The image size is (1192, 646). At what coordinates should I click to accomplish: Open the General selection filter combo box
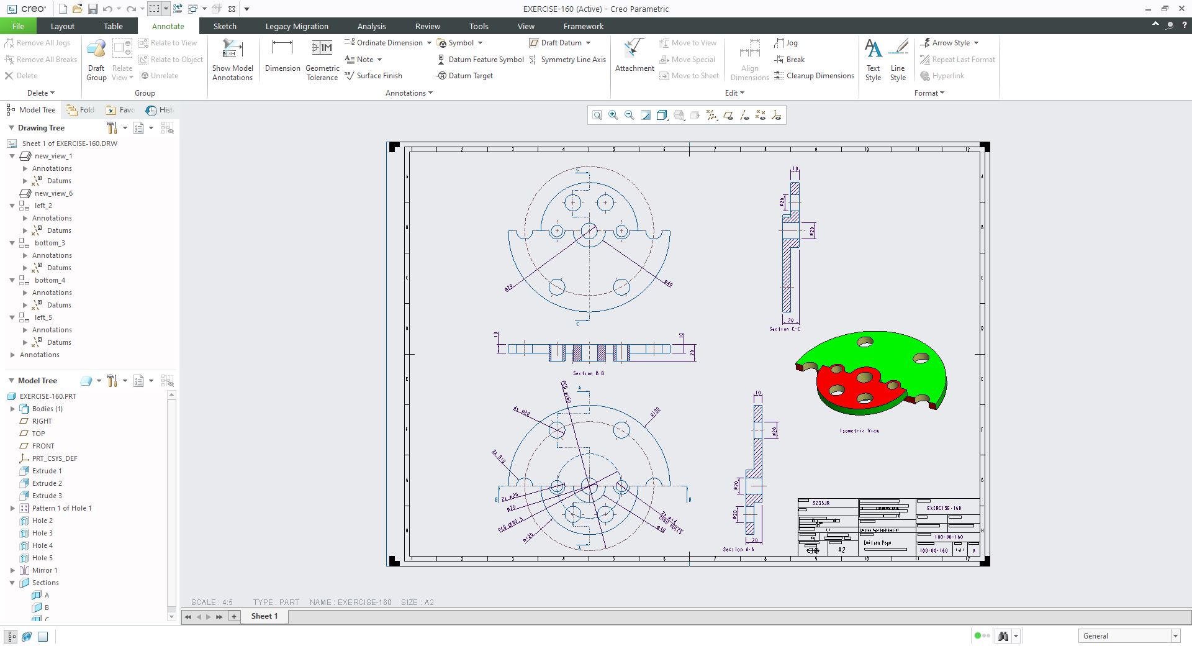coord(1129,636)
